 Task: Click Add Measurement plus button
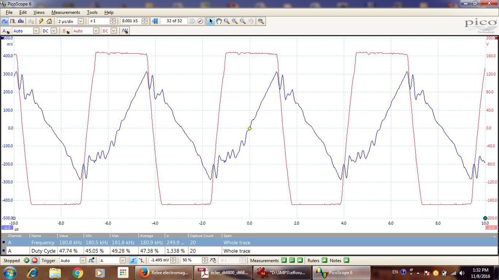click(284, 261)
